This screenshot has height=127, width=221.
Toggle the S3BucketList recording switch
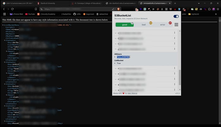coord(176,16)
